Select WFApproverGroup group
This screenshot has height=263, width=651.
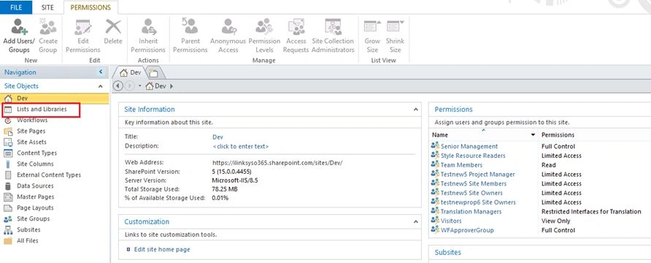467,230
